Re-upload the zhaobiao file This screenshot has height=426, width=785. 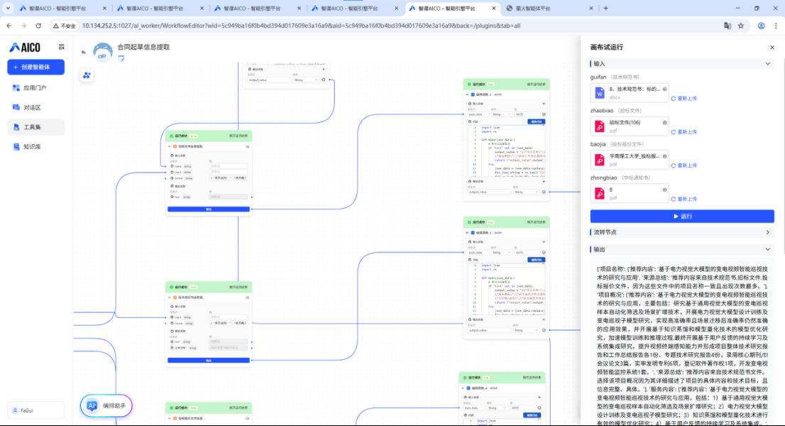point(684,132)
